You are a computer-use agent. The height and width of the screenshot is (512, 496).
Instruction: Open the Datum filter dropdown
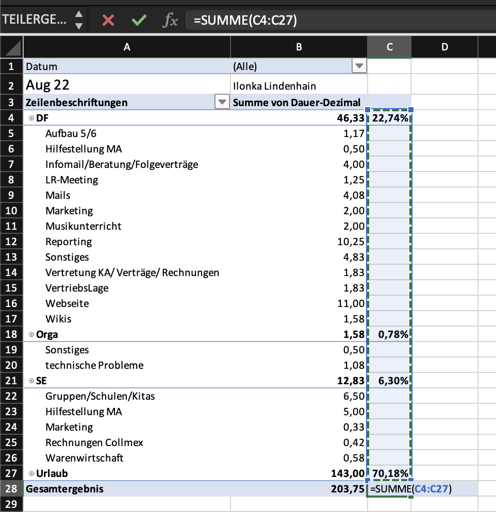tap(358, 66)
